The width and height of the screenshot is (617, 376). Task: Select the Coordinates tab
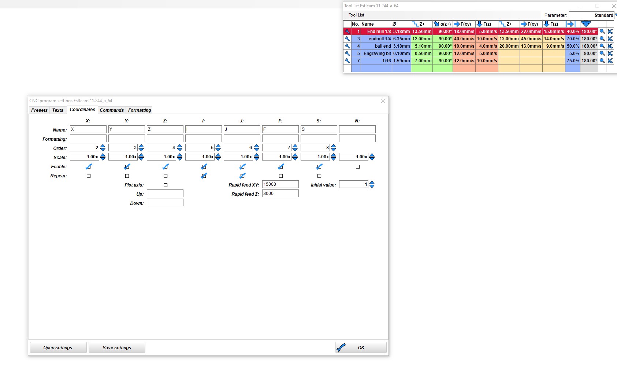point(82,110)
